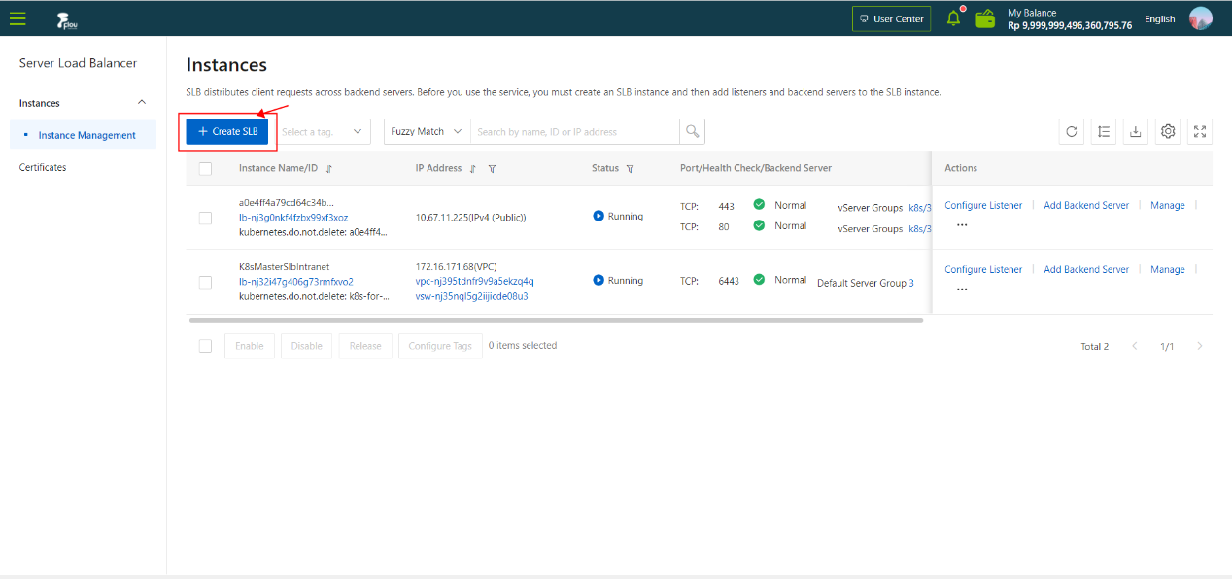Click Configure Listener for K8sMasterSlbIntranet
1232x579 pixels.
pos(983,269)
